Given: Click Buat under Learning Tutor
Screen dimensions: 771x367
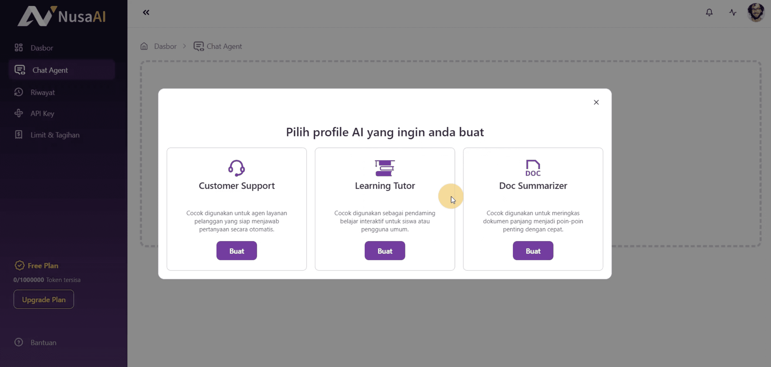Looking at the screenshot, I should coord(385,251).
